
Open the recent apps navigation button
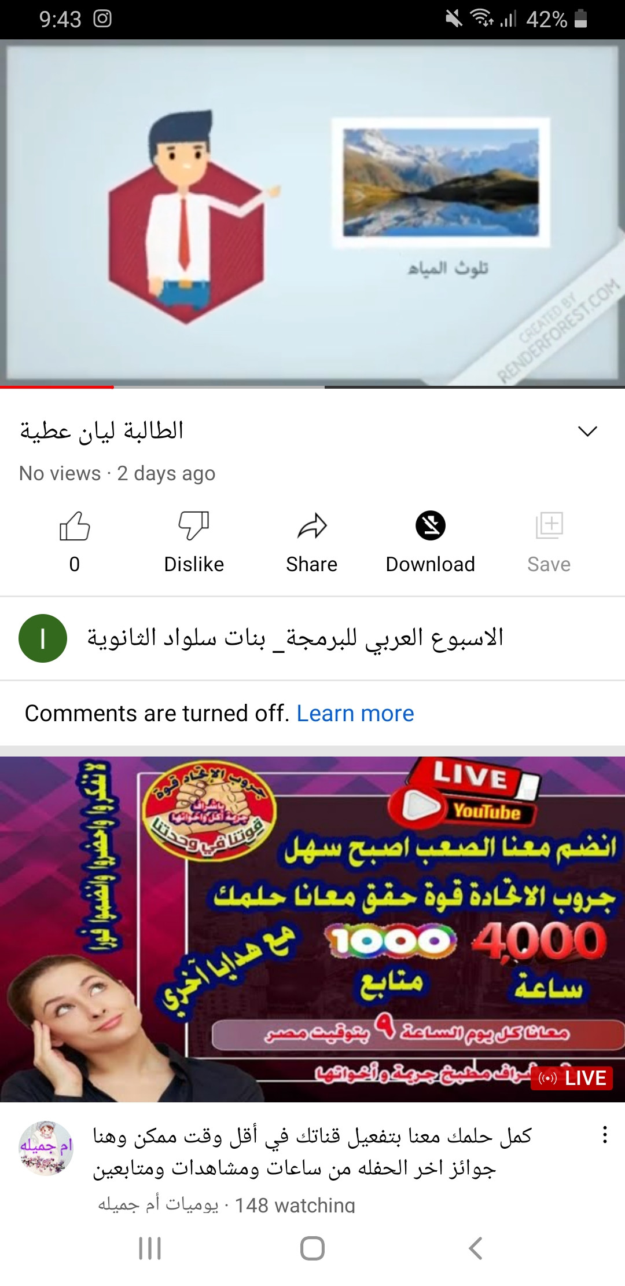click(150, 1248)
